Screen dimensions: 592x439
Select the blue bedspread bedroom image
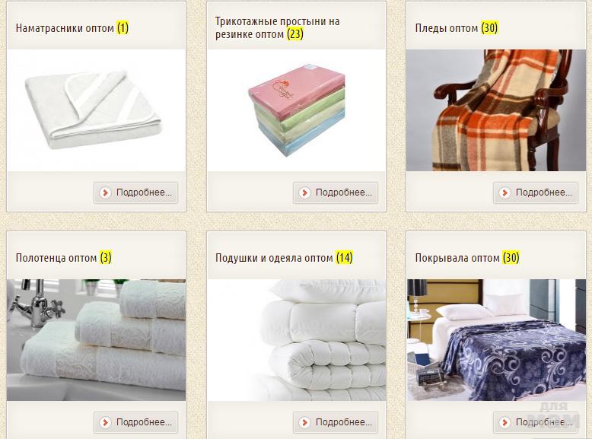pyautogui.click(x=495, y=340)
